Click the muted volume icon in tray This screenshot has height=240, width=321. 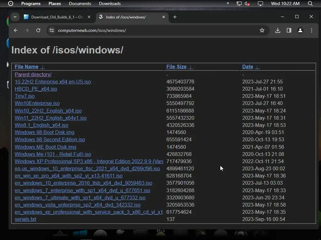[x=247, y=3]
